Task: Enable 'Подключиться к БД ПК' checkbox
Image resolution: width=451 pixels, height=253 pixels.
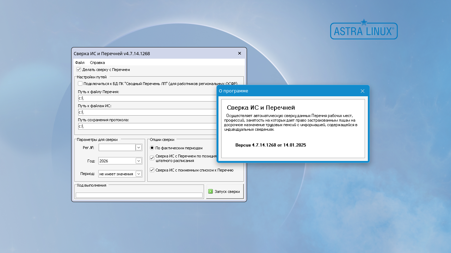Action: click(x=80, y=84)
